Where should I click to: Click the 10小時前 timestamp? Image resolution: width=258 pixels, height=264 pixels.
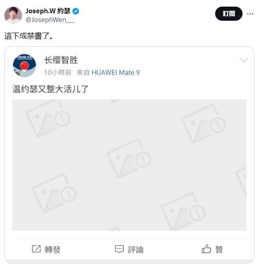coord(57,73)
